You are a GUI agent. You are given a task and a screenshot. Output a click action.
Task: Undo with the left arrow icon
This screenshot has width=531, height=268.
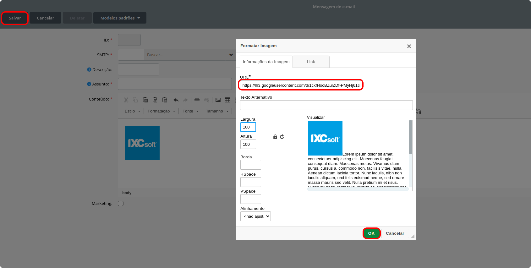(176, 100)
